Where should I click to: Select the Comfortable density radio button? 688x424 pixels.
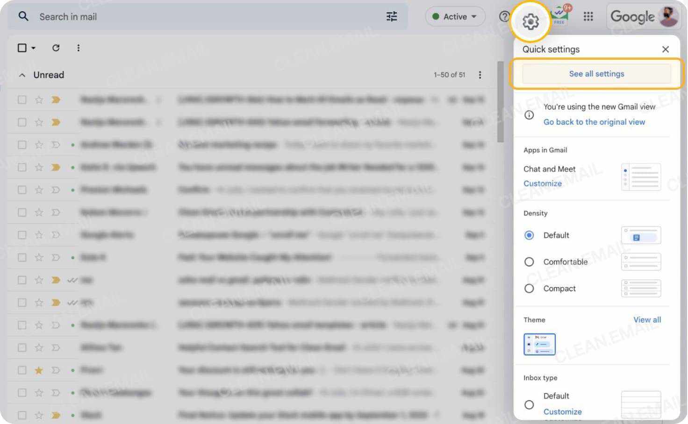click(x=529, y=262)
